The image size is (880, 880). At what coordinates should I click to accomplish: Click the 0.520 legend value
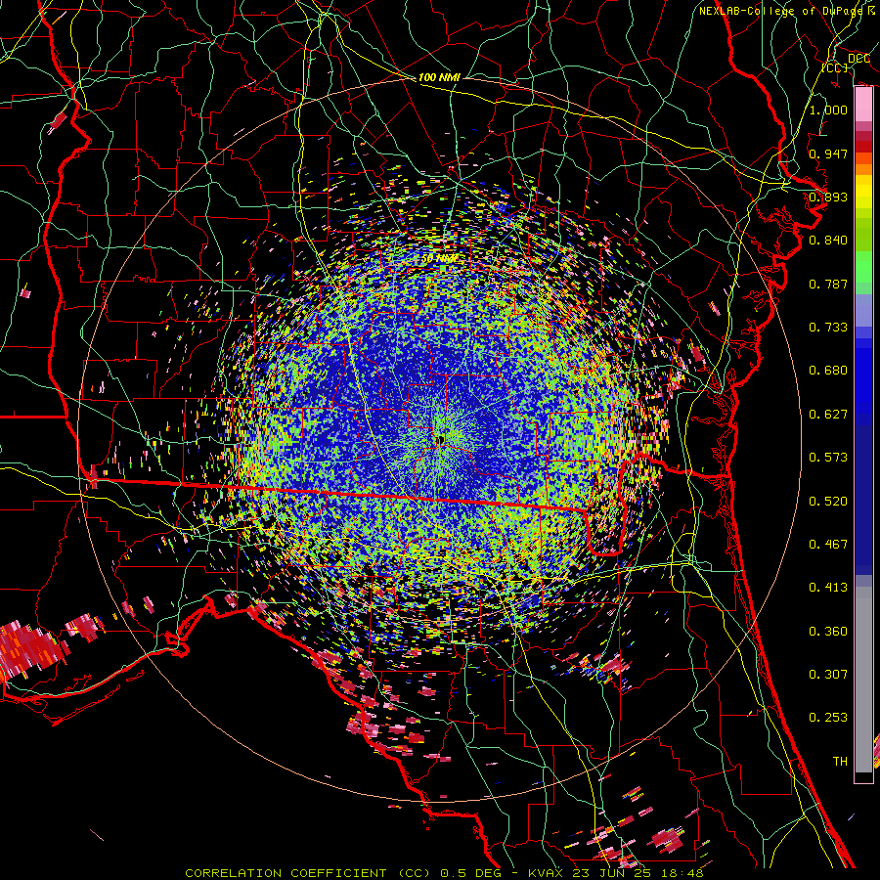(x=828, y=501)
